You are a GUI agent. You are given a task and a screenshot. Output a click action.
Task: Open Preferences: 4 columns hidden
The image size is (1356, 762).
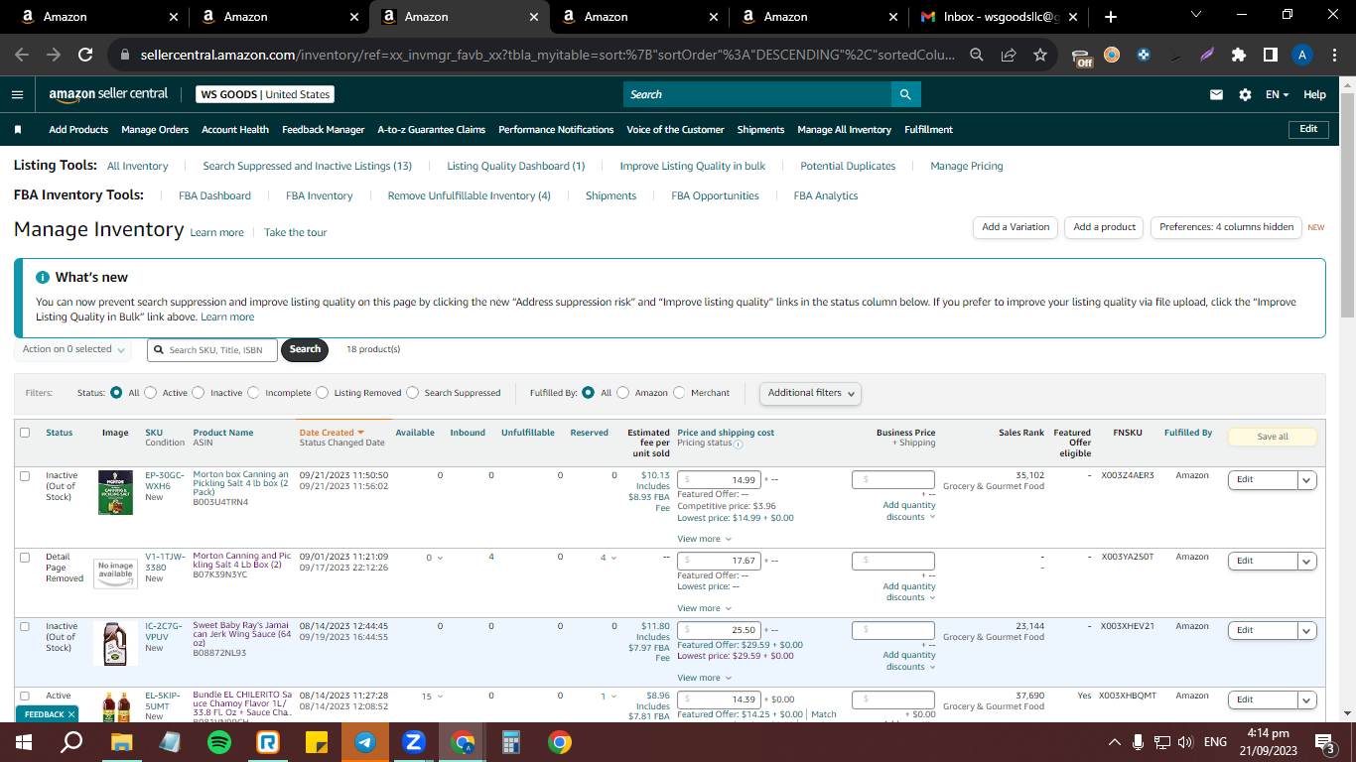1226,227
